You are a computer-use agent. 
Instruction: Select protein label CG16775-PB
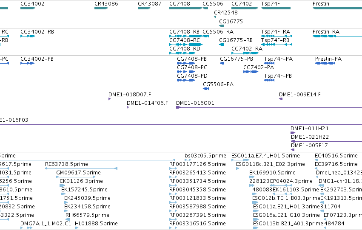point(237,59)
